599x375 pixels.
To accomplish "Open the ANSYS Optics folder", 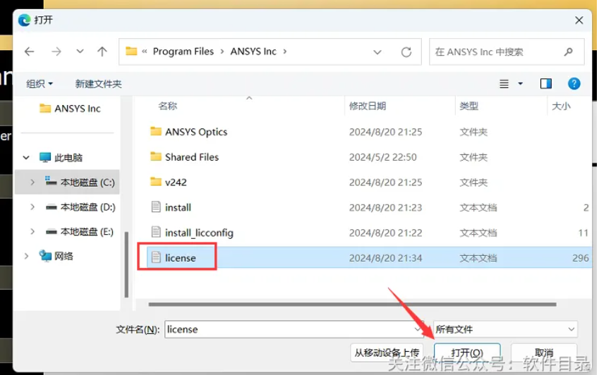I will click(195, 132).
